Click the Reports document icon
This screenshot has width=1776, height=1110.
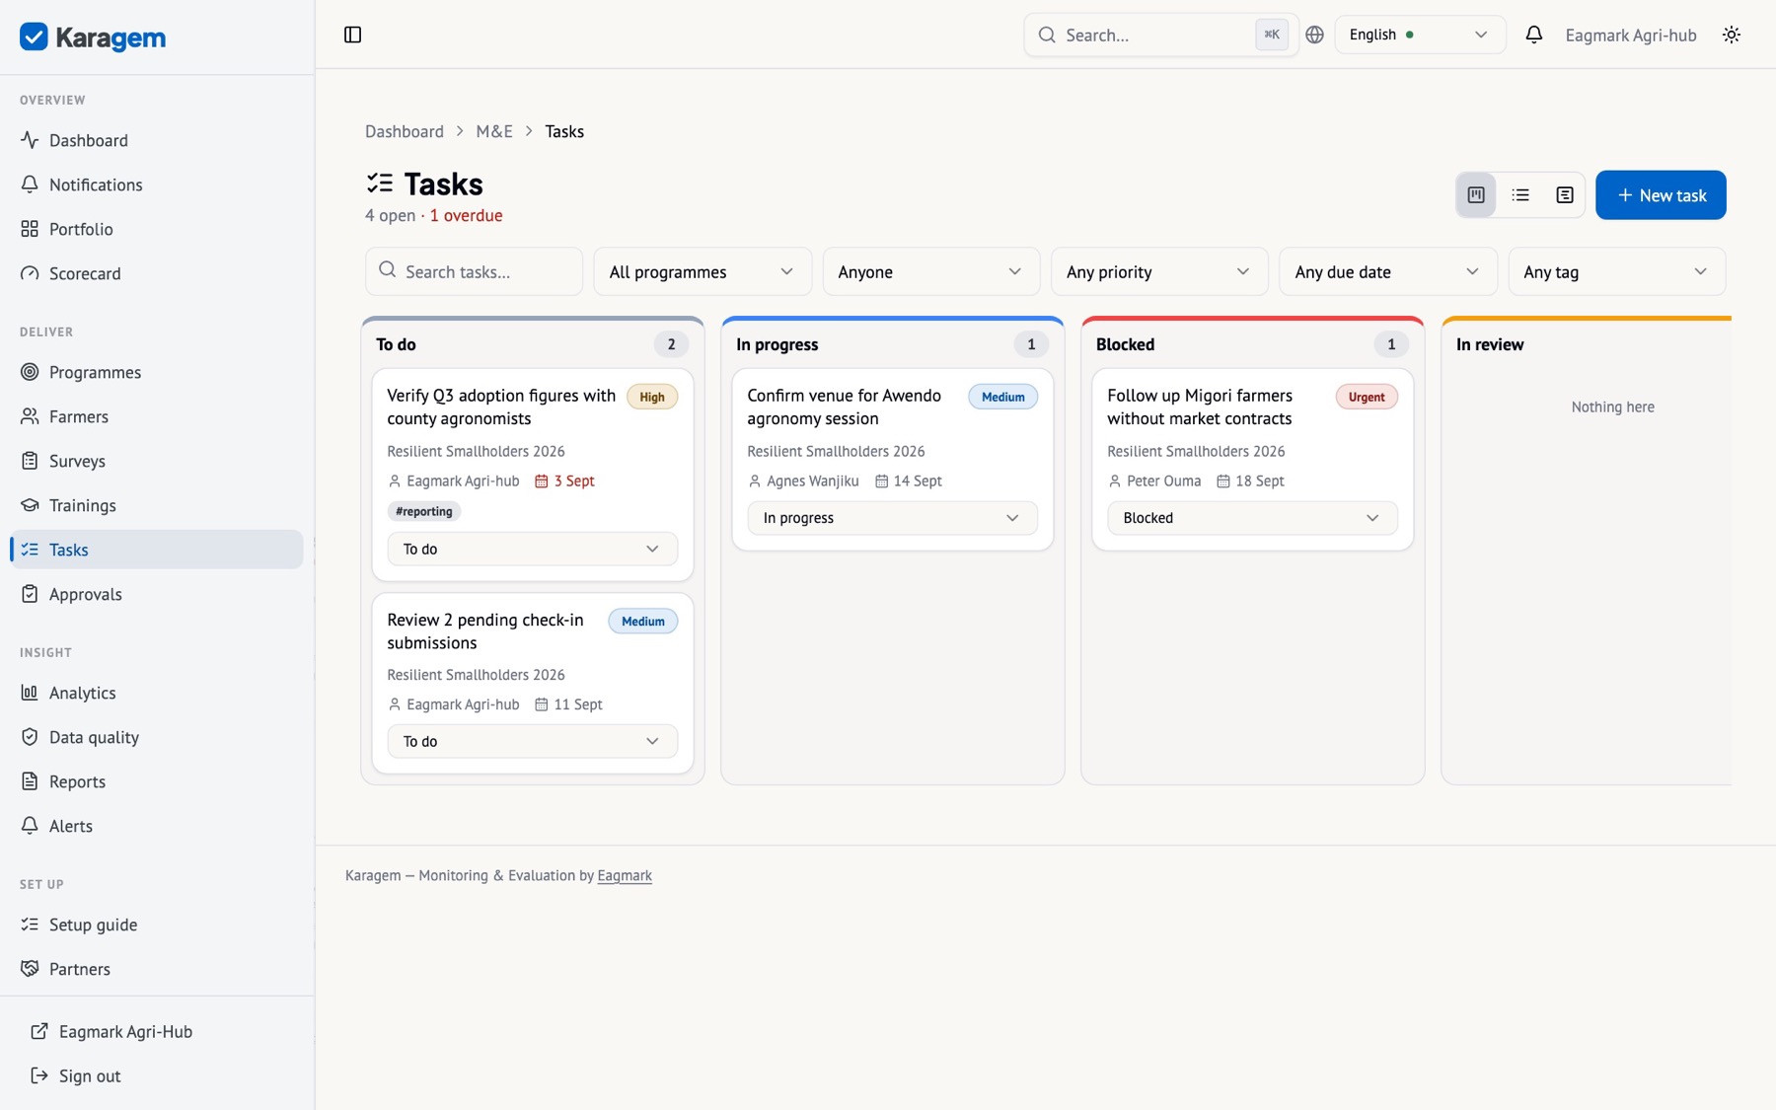point(30,781)
